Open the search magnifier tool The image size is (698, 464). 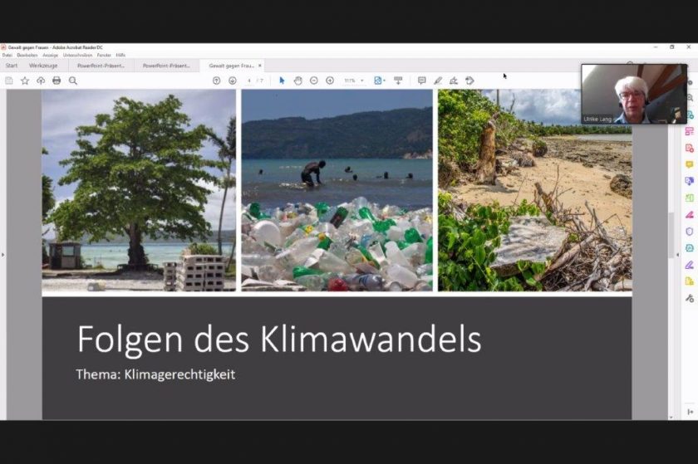pyautogui.click(x=73, y=81)
